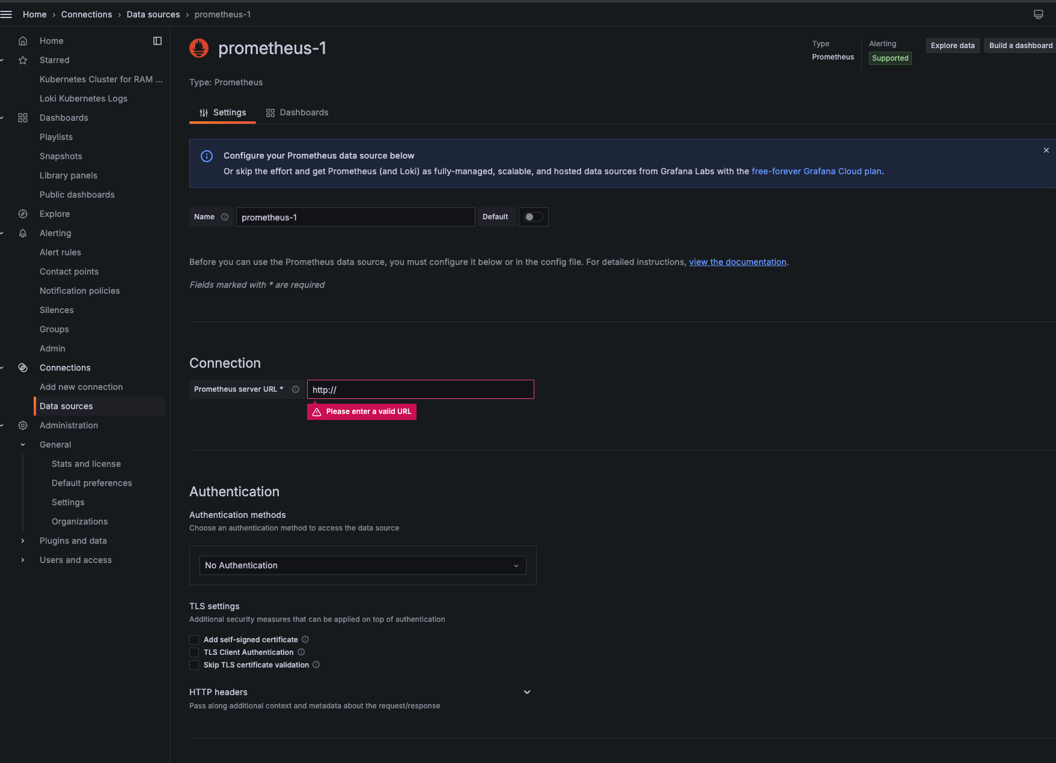Open Notification policies in sidebar
The height and width of the screenshot is (763, 1056).
tap(80, 291)
